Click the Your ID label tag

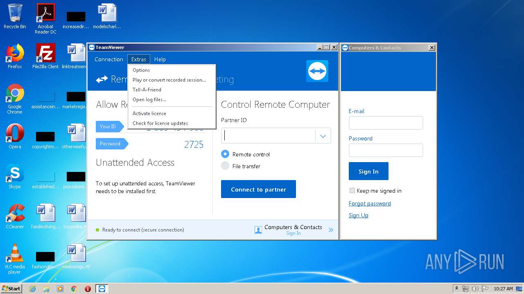(x=110, y=127)
